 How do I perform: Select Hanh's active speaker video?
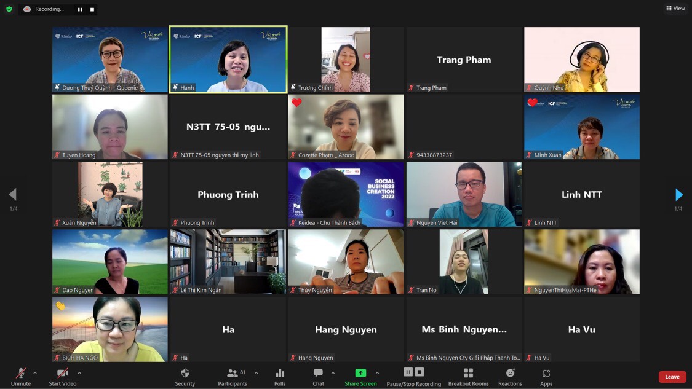[228, 60]
